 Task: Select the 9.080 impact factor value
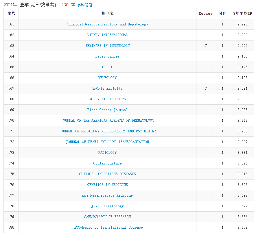pos(242,99)
